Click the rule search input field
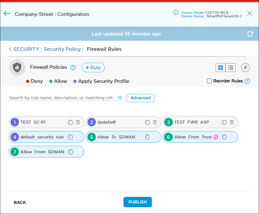Screen dimensions: 259x214 point(60,98)
